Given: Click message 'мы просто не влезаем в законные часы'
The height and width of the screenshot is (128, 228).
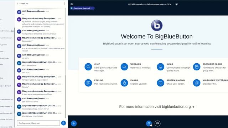Looking at the screenshot, I should tap(39, 34).
